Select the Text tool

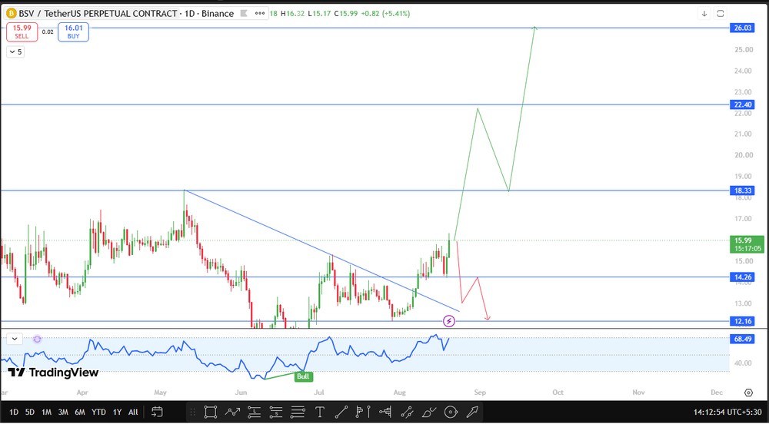point(320,412)
